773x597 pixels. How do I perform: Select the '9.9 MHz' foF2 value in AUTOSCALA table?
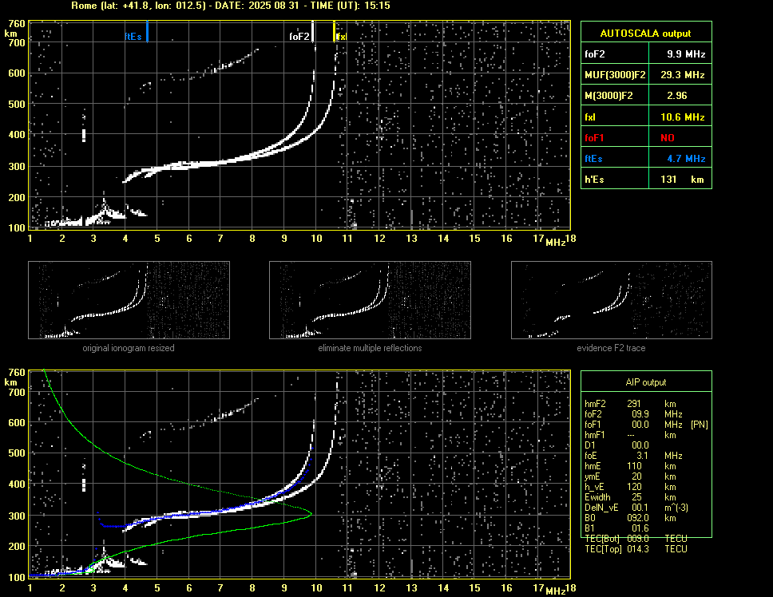pyautogui.click(x=686, y=54)
